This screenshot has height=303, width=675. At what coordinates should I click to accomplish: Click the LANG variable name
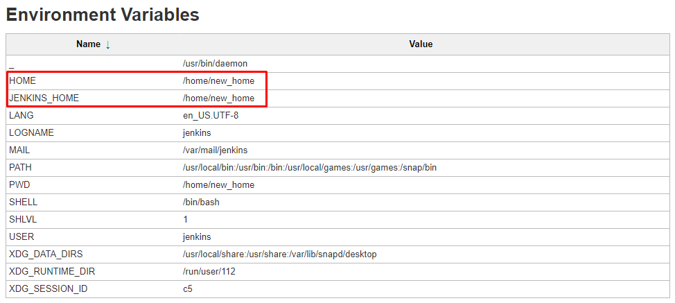click(x=21, y=116)
